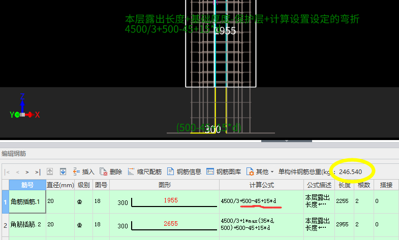Delete row using 删除 button
399x240 pixels.
[x=111, y=172]
